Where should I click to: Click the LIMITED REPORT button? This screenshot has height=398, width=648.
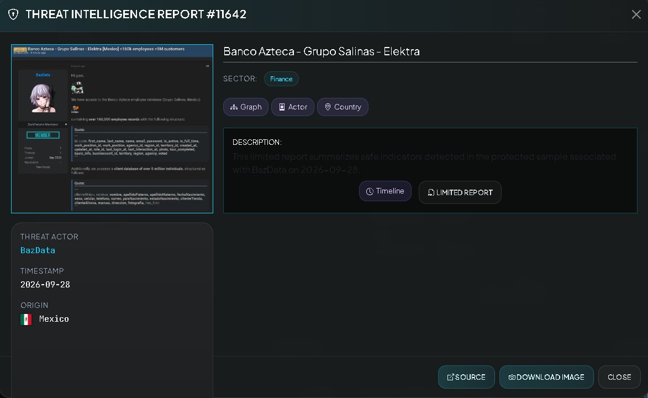point(460,192)
